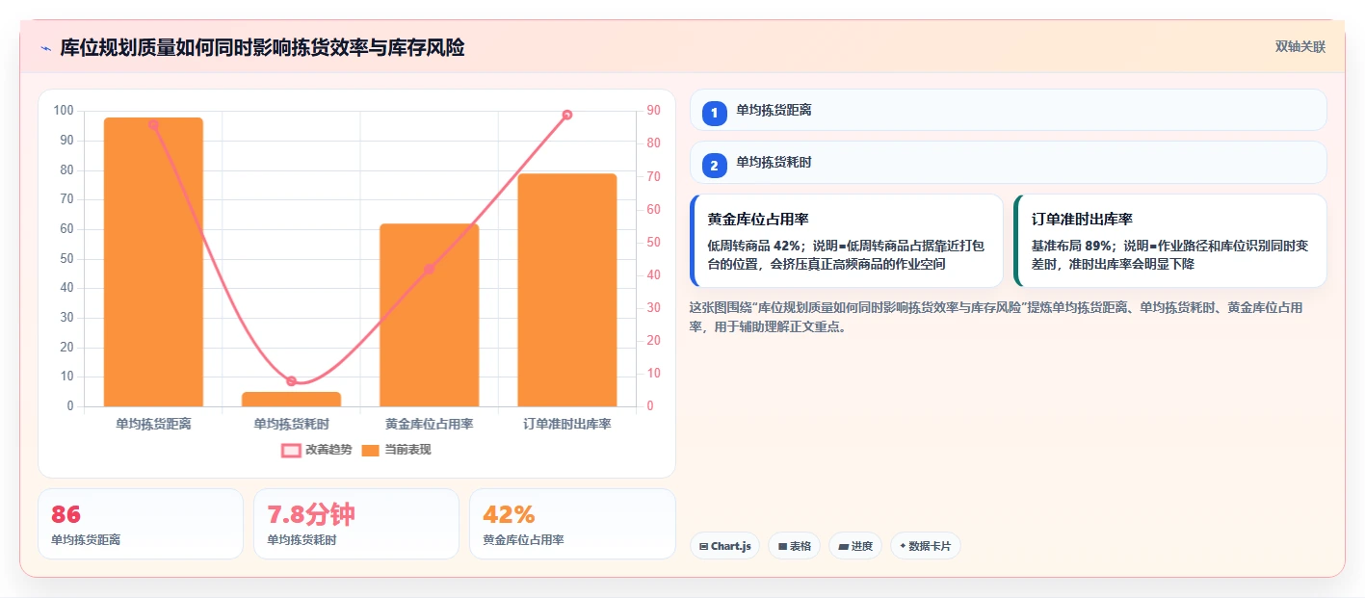Click the icon inside 进度 tag
Image resolution: width=1365 pixels, height=598 pixels.
click(x=844, y=546)
